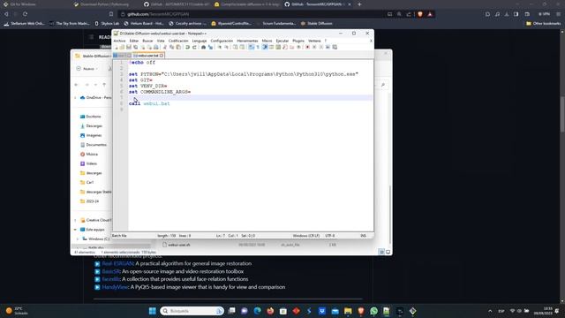Toggle Synchronize Horizontal Scrolling
565x318 pixels.
pos(242,47)
